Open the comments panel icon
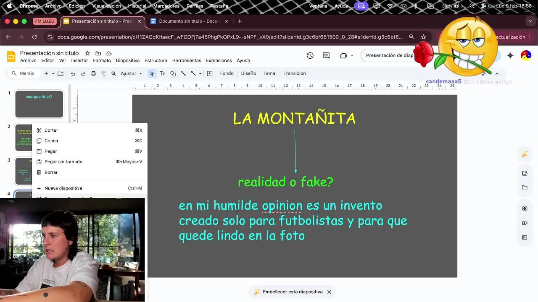This screenshot has height=302, width=538. click(326, 55)
